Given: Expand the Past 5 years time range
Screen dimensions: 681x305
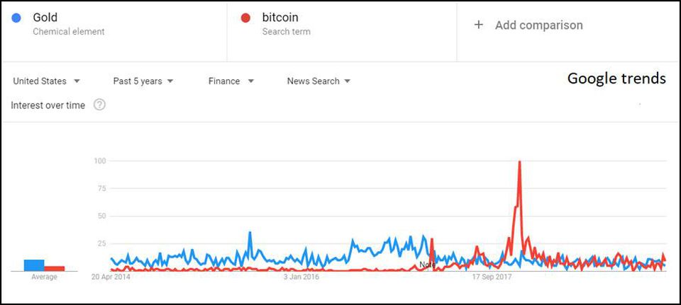Looking at the screenshot, I should (x=143, y=81).
